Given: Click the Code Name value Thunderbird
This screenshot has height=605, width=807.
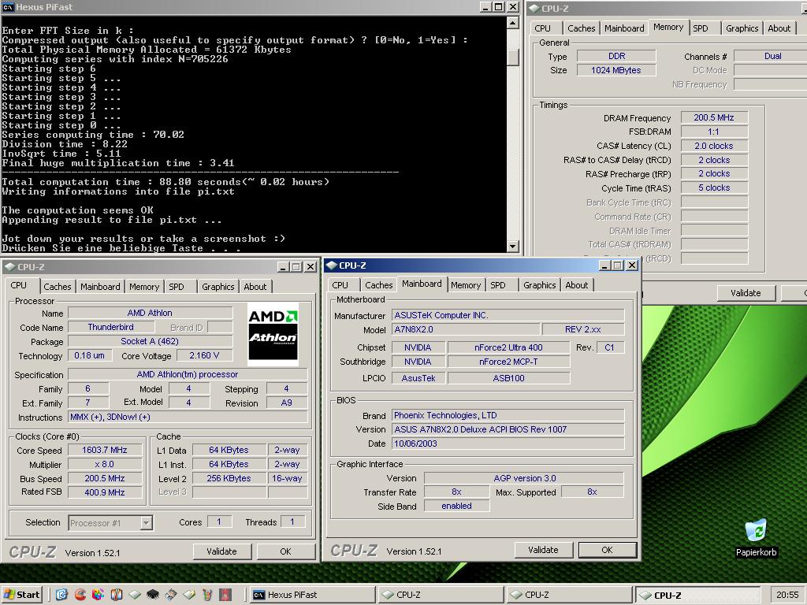Looking at the screenshot, I should tap(110, 327).
